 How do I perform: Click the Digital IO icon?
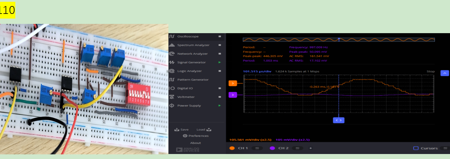172,88
